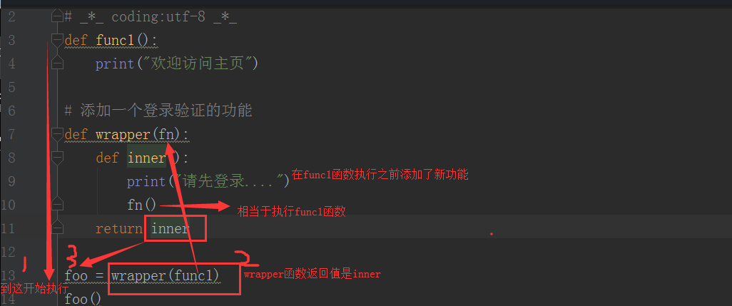Click fold marker beside coding:utf-8 comment
The height and width of the screenshot is (306, 732).
(57, 17)
